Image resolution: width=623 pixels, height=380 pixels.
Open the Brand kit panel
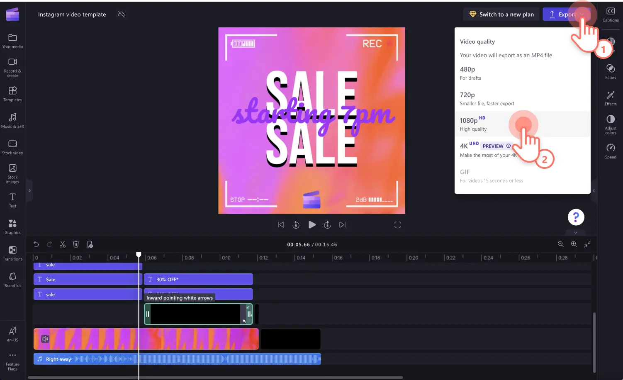(x=12, y=280)
